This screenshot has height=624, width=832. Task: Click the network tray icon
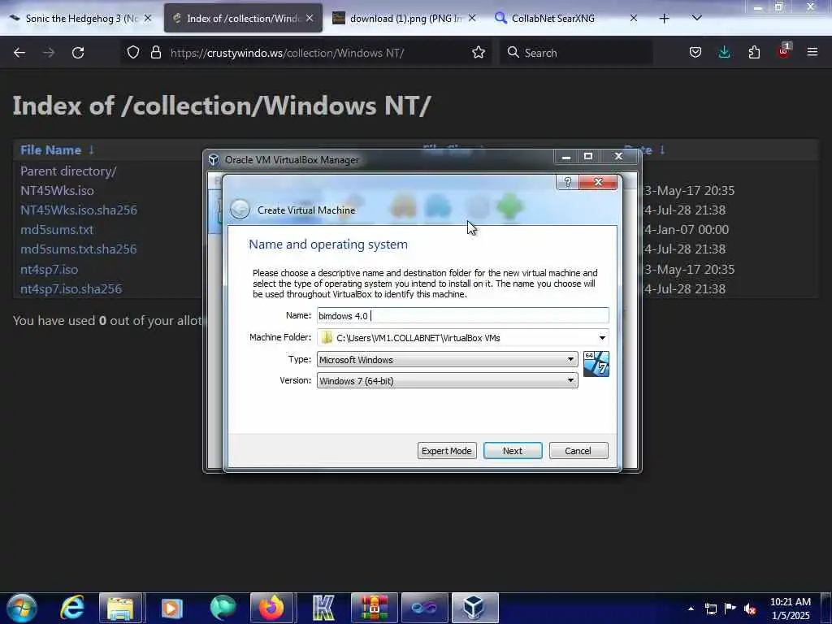click(710, 609)
